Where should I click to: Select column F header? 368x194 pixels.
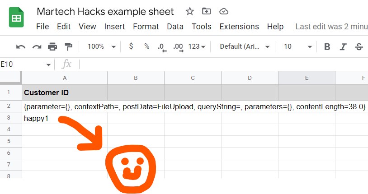(x=352, y=78)
